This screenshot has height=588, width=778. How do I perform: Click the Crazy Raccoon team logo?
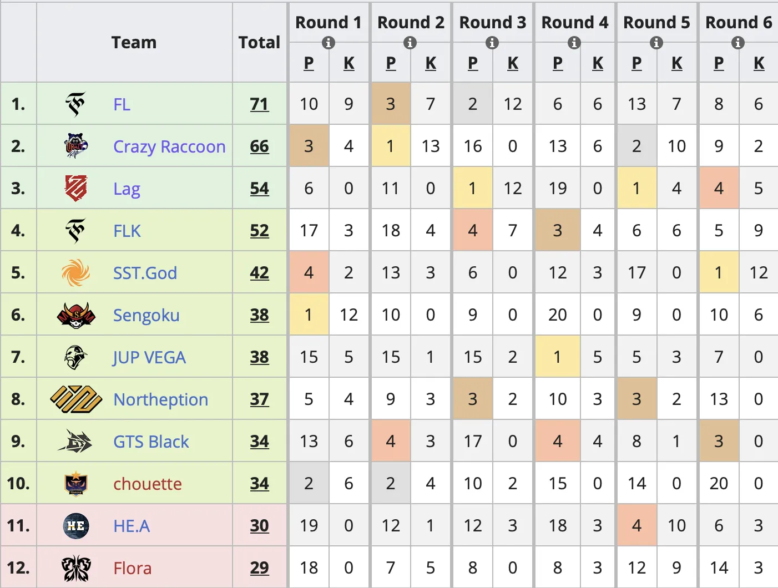[x=76, y=146]
